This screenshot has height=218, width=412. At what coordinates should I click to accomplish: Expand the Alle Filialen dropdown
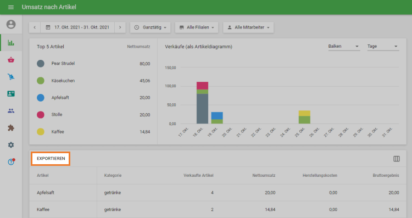tap(197, 27)
